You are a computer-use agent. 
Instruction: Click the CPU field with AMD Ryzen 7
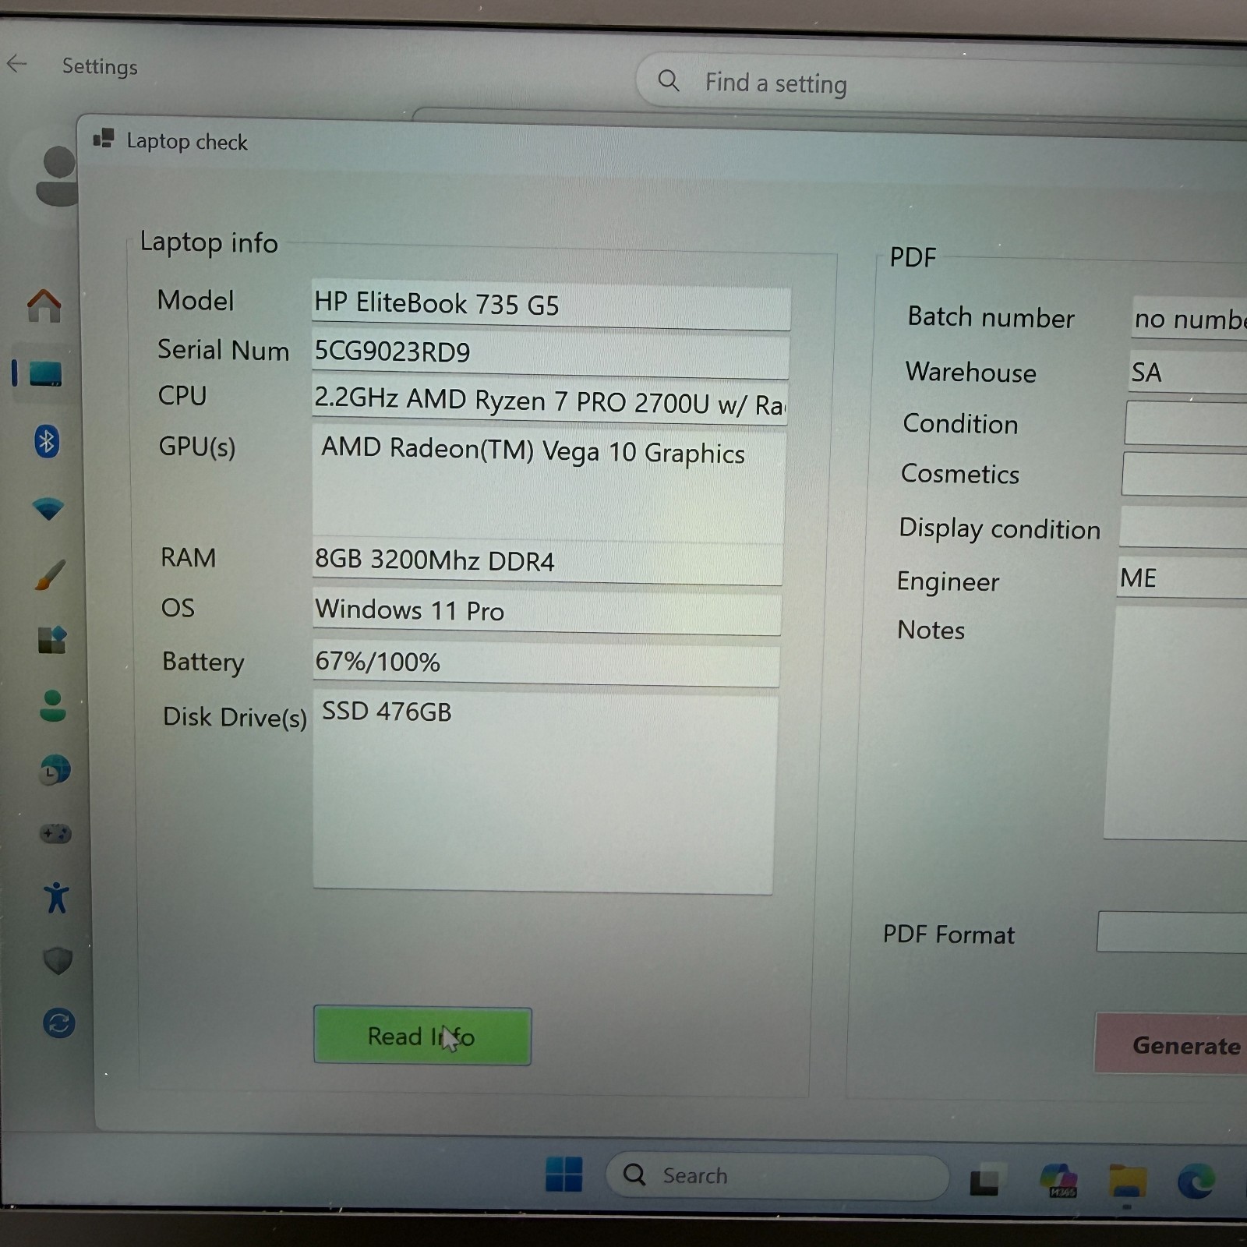pos(549,401)
